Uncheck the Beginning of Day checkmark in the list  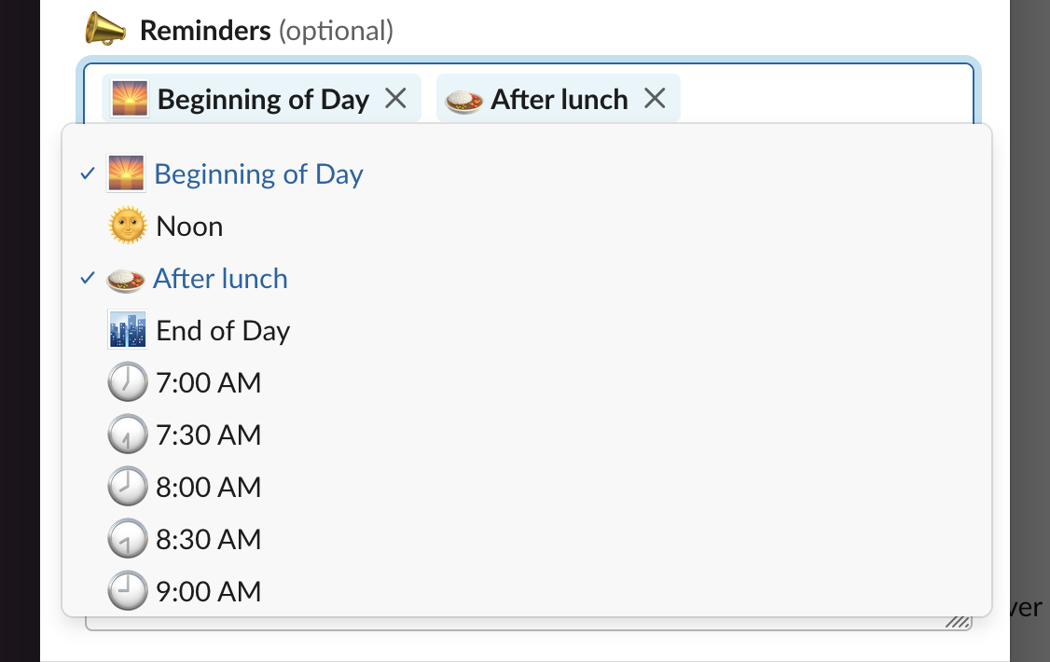(87, 174)
